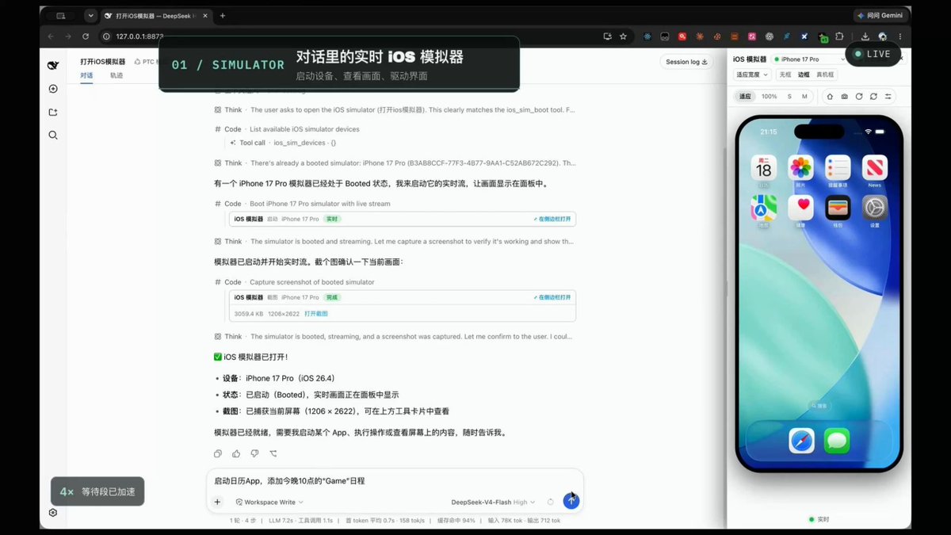Click the 实时 badge on the boot card

click(x=332, y=219)
